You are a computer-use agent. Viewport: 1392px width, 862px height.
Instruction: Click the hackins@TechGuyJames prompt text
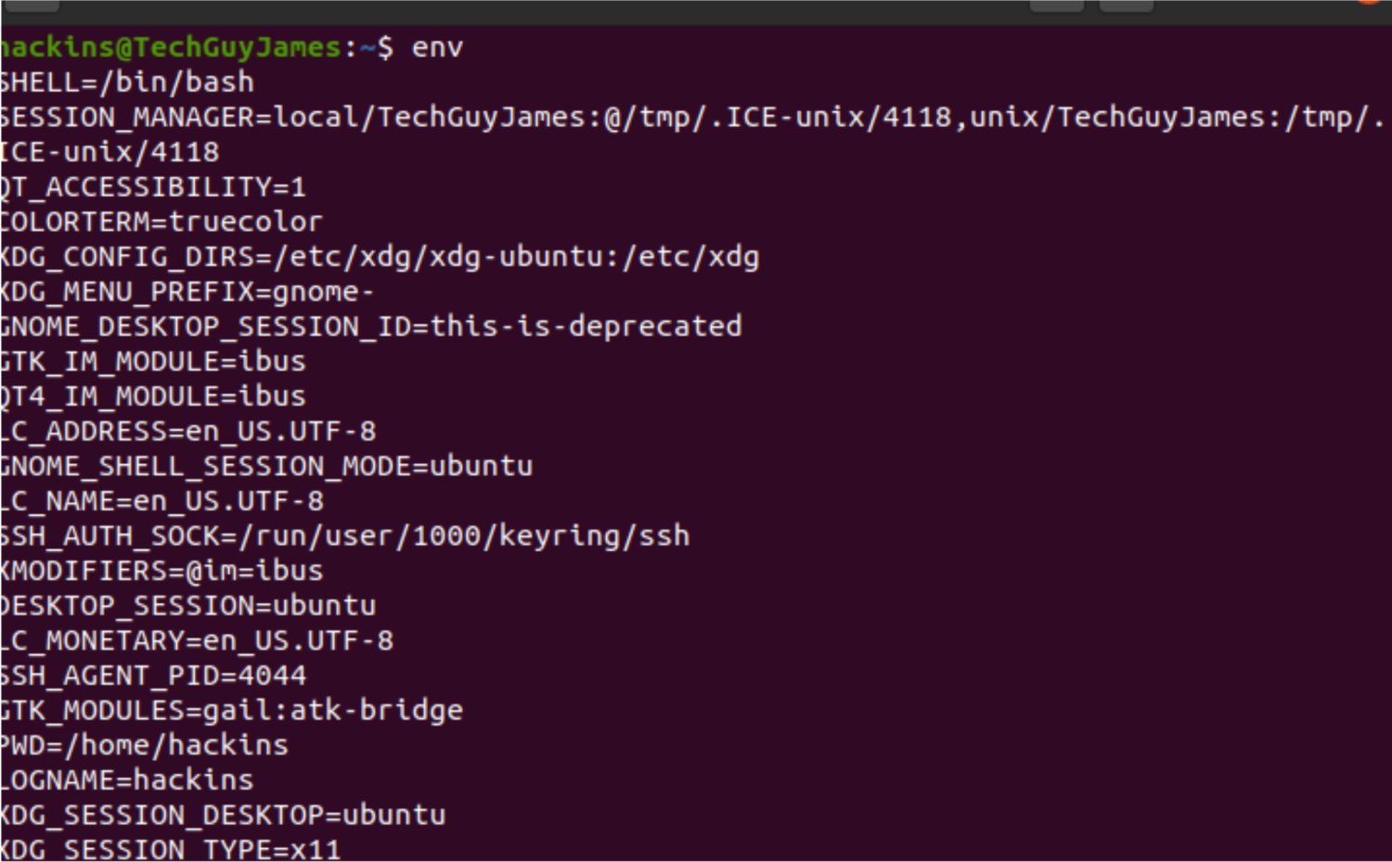pyautogui.click(x=172, y=47)
